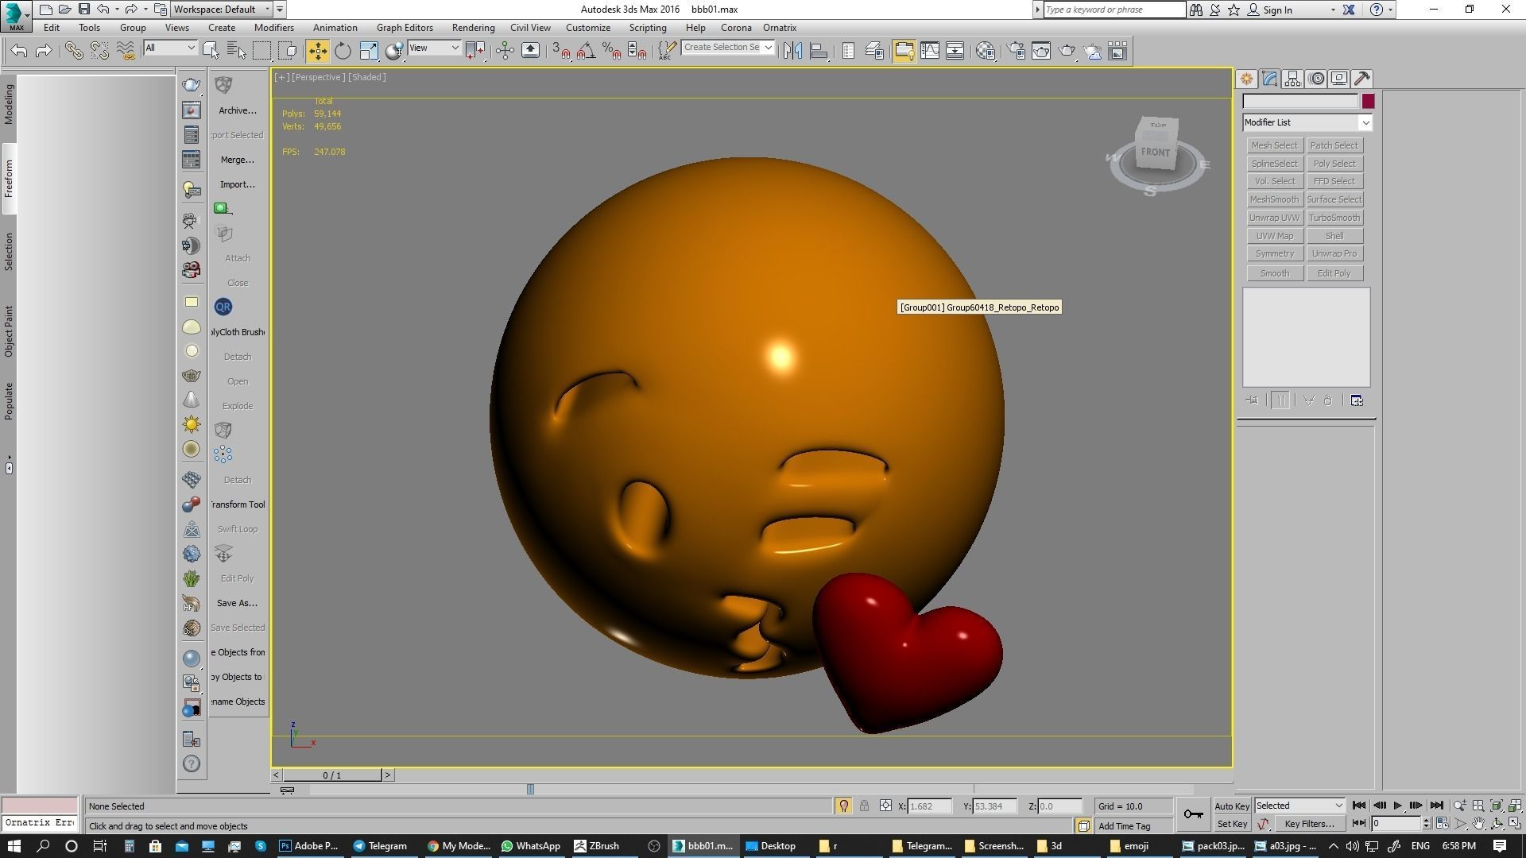Click the Play Animation button
The width and height of the screenshot is (1526, 858).
coord(1397,806)
